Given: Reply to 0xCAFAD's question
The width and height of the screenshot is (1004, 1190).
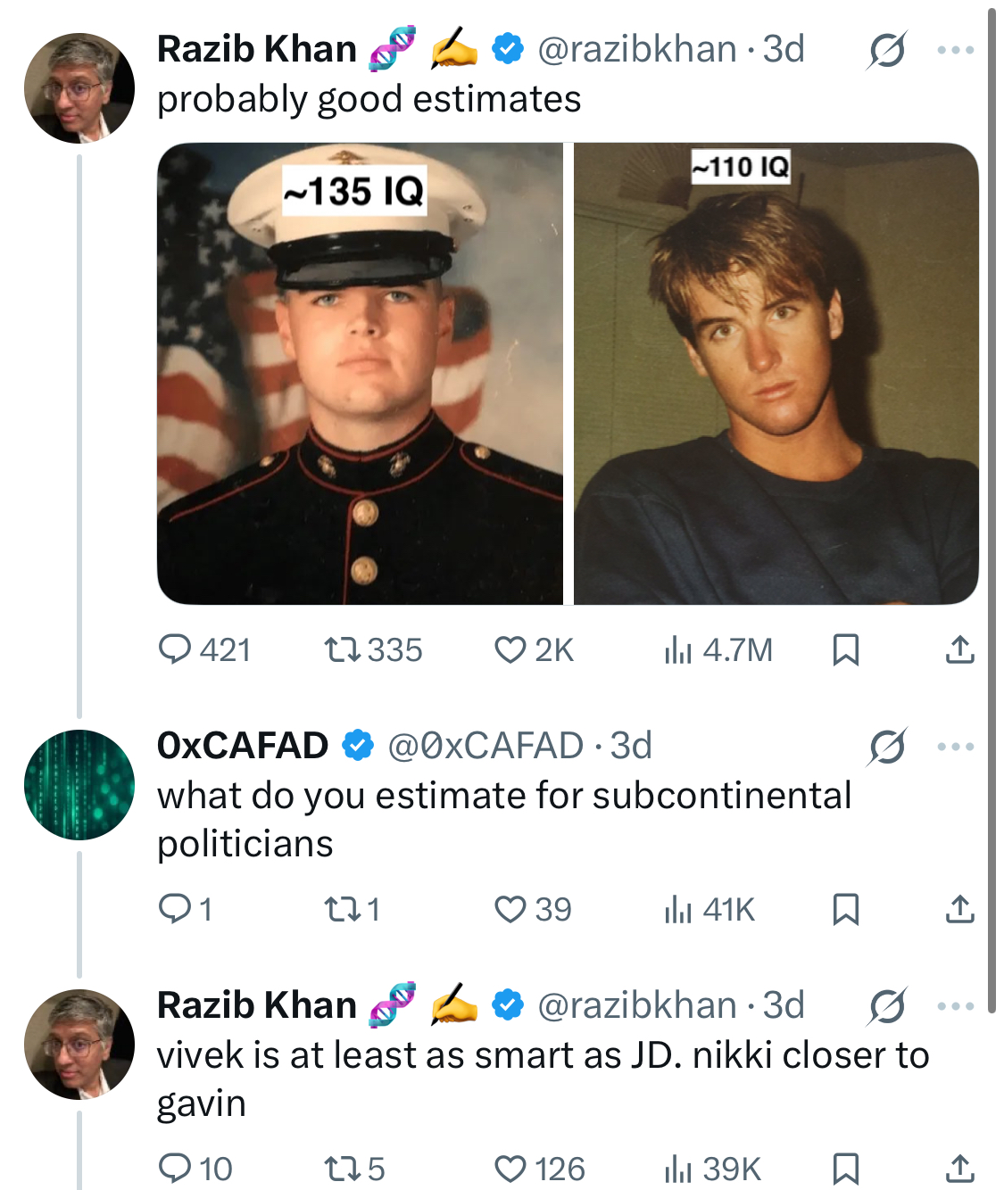Looking at the screenshot, I should [175, 909].
